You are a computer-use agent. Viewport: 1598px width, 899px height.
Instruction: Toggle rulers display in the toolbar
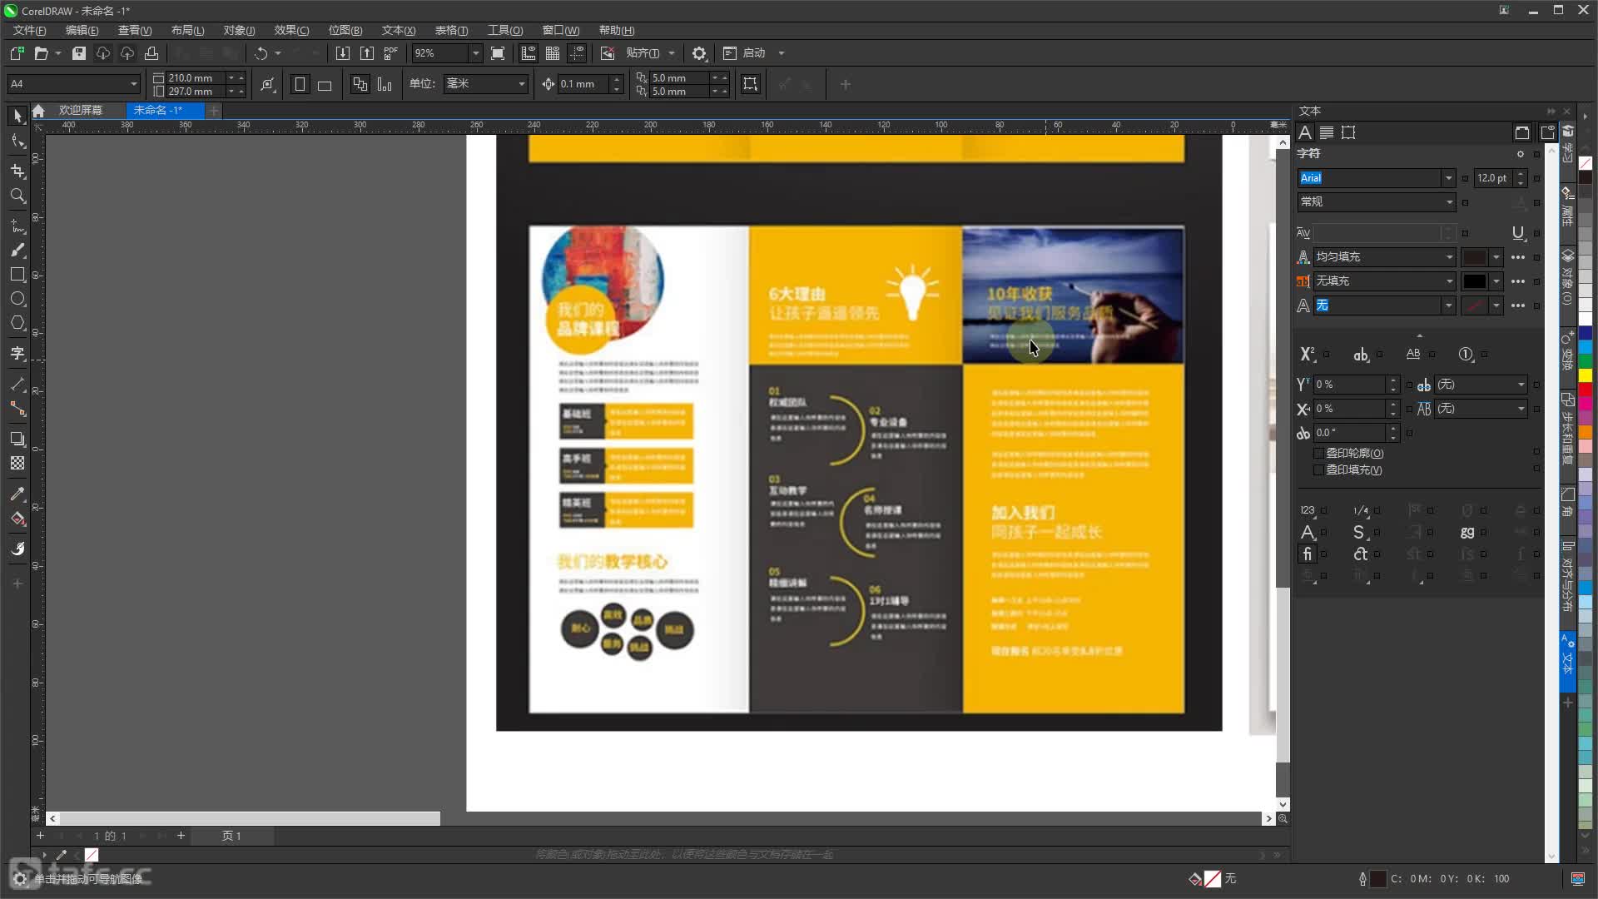(529, 53)
